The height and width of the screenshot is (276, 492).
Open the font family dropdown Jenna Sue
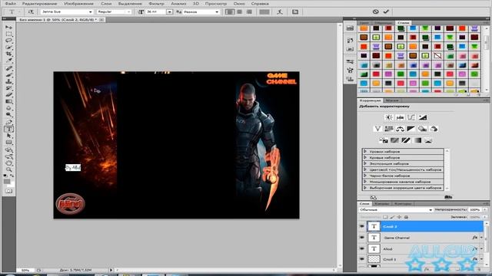(67, 11)
